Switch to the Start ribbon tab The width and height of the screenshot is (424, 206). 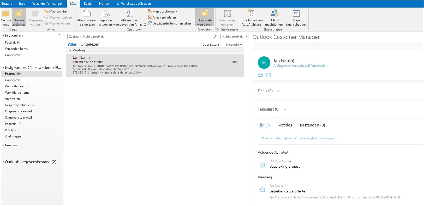pos(22,4)
